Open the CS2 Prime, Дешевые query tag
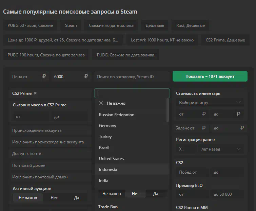Screen dimensions: 256x211 click(x=225, y=40)
